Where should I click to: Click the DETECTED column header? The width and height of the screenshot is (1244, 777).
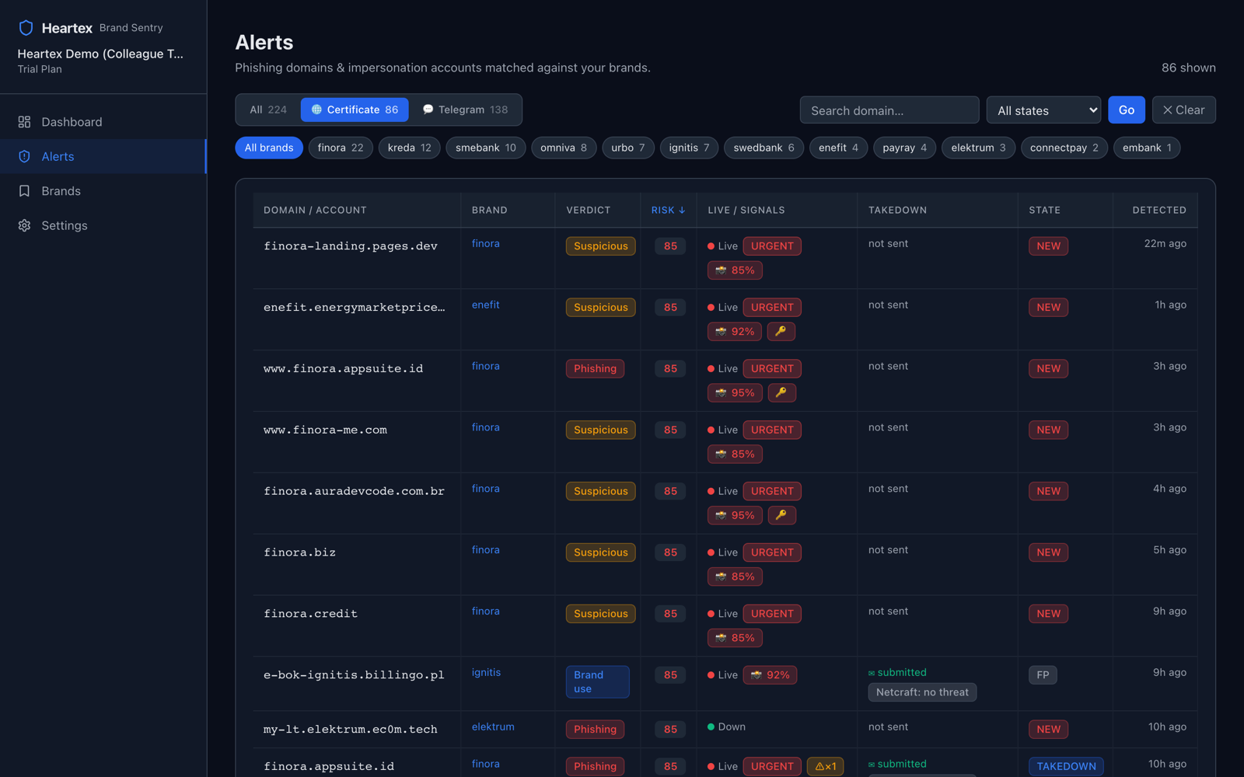(1159, 211)
